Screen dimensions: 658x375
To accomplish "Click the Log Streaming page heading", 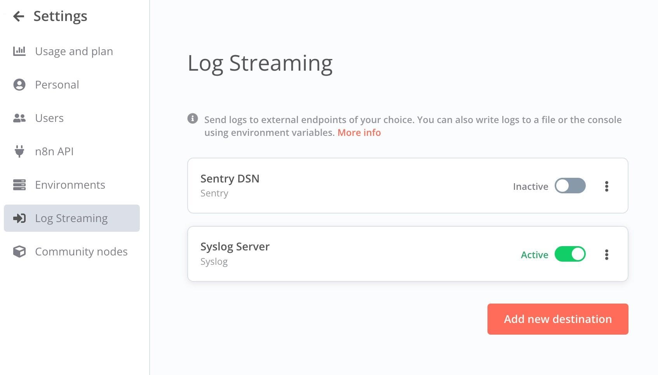I will tap(260, 63).
